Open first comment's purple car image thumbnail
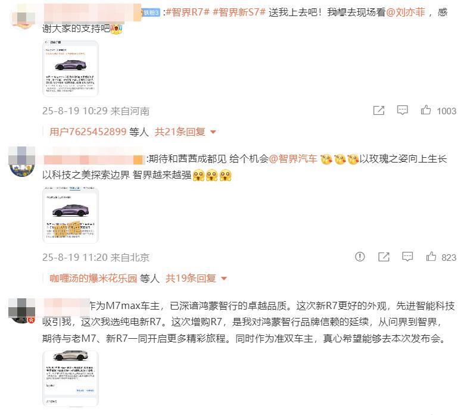This screenshot has width=467, height=415. click(x=70, y=68)
